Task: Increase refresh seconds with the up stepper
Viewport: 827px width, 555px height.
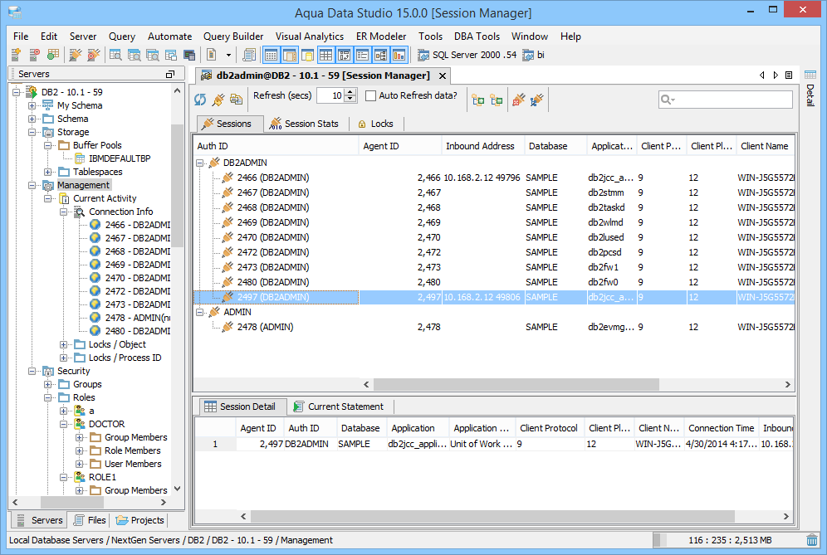Action: tap(350, 94)
